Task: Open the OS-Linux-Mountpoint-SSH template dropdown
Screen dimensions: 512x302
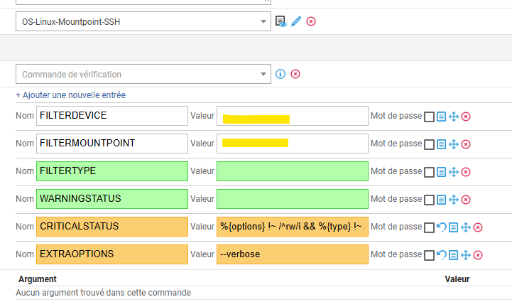Action: (143, 21)
